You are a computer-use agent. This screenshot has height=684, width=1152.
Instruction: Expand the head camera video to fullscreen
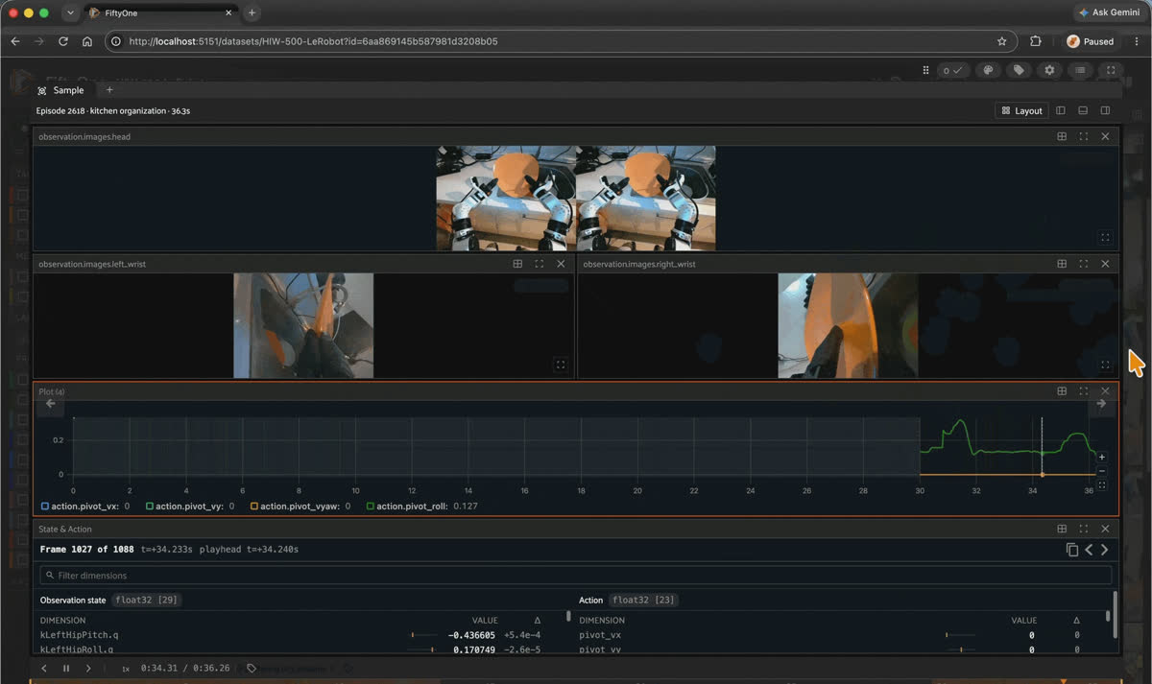pyautogui.click(x=1105, y=237)
